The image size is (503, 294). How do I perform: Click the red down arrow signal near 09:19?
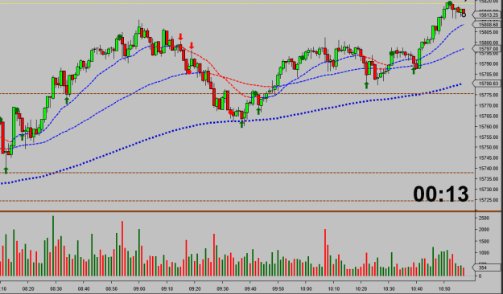192,46
